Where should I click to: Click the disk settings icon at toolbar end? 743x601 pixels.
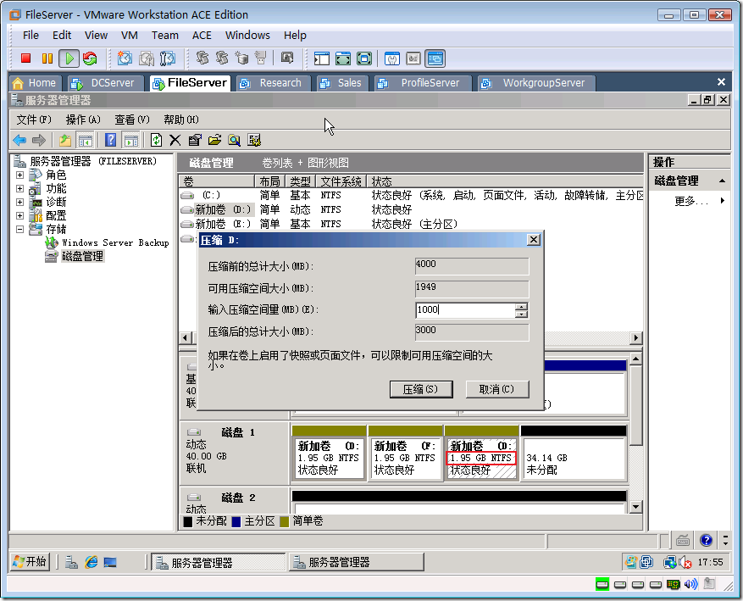[x=254, y=140]
